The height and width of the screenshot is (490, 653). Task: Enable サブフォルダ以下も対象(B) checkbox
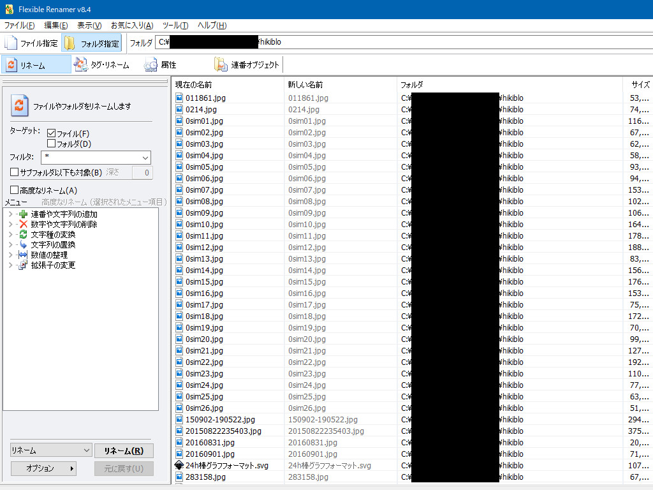click(14, 172)
